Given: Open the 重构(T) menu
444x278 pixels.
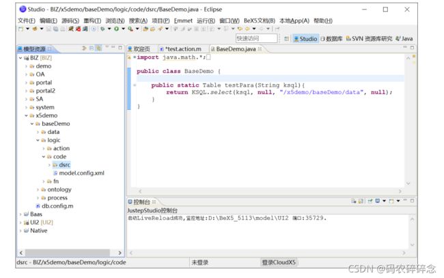Looking at the screenshot, I should coord(92,20).
